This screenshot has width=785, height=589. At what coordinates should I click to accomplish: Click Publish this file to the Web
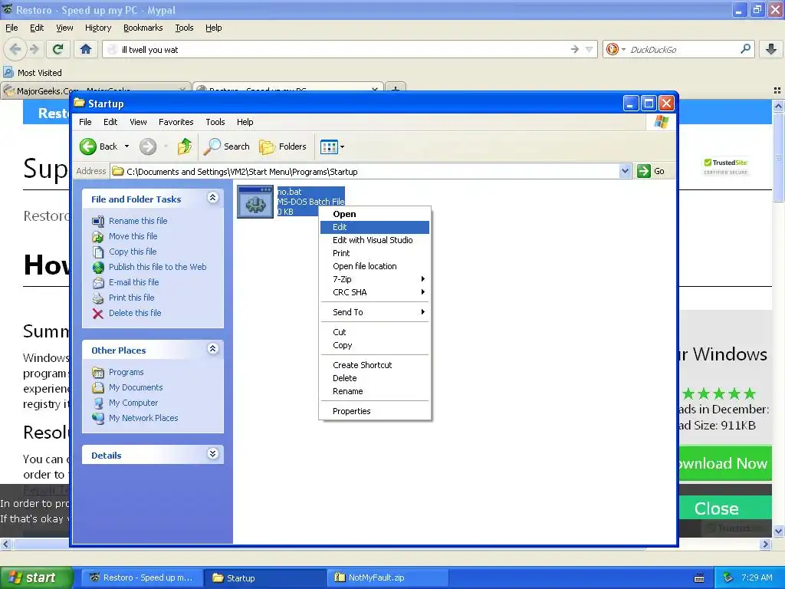tap(158, 267)
